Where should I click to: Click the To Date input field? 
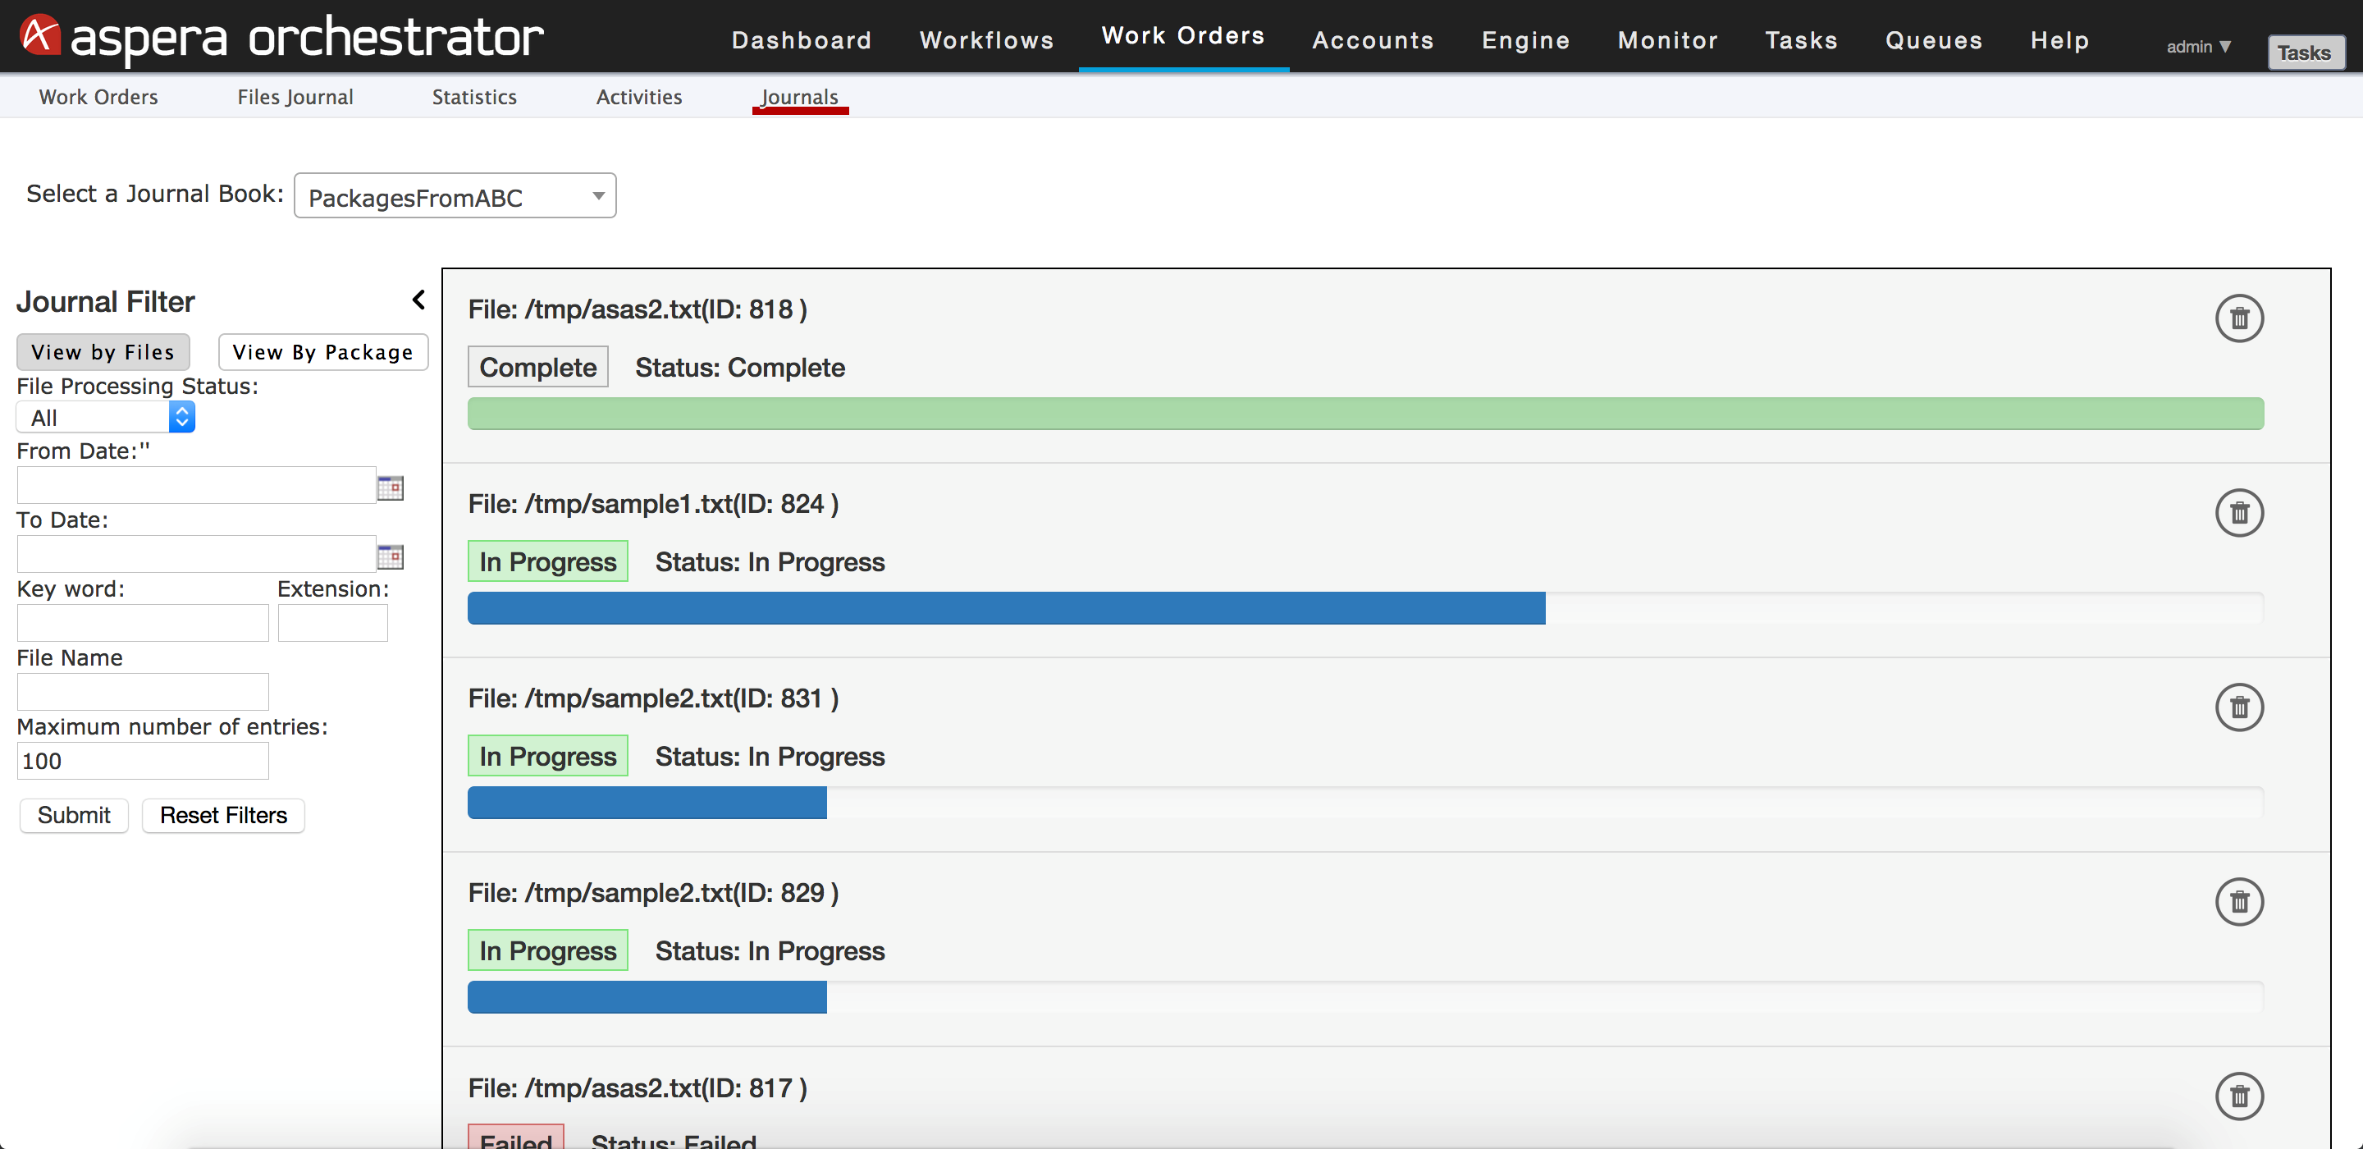(x=196, y=553)
